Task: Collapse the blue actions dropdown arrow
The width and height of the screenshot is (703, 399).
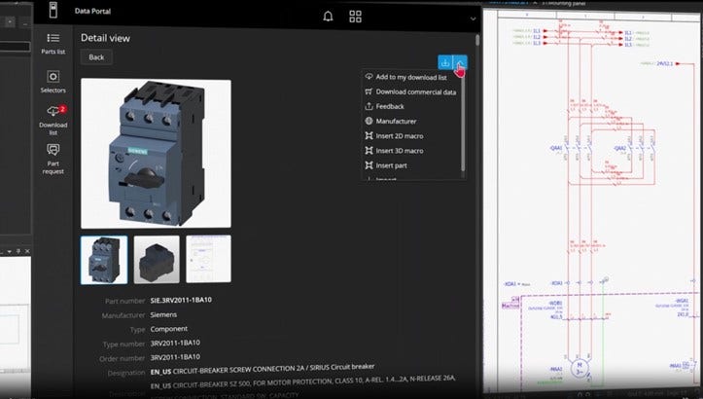Action: coord(460,62)
